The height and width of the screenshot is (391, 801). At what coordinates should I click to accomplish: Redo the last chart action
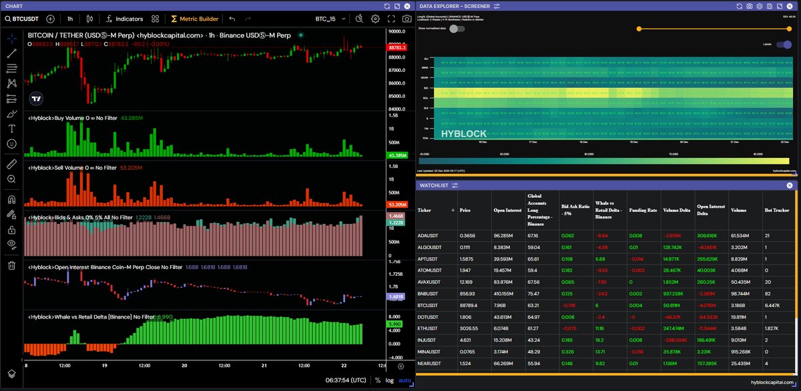coord(248,19)
